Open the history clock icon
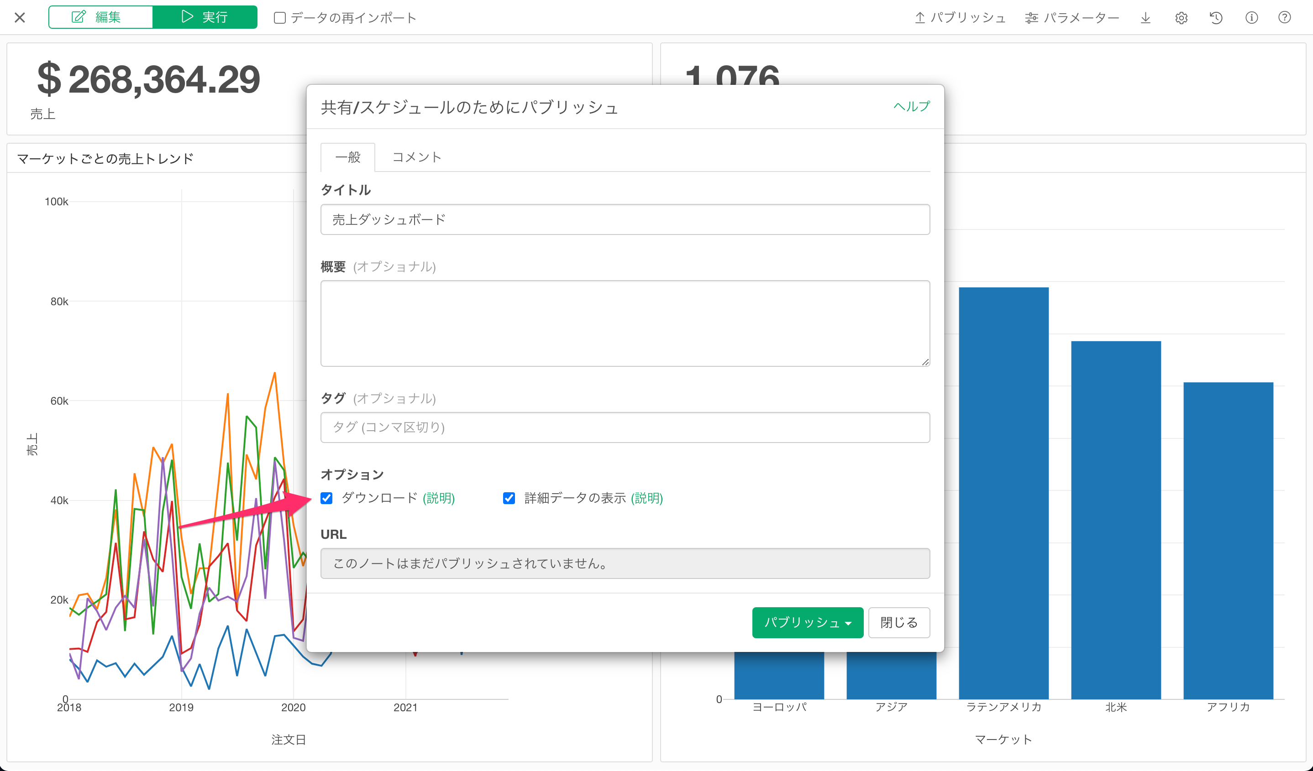The width and height of the screenshot is (1313, 771). (1216, 18)
